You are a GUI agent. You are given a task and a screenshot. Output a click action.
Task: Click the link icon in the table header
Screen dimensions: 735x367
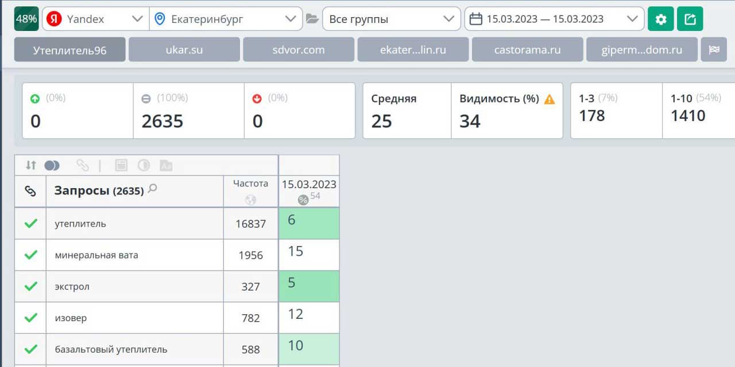30,192
